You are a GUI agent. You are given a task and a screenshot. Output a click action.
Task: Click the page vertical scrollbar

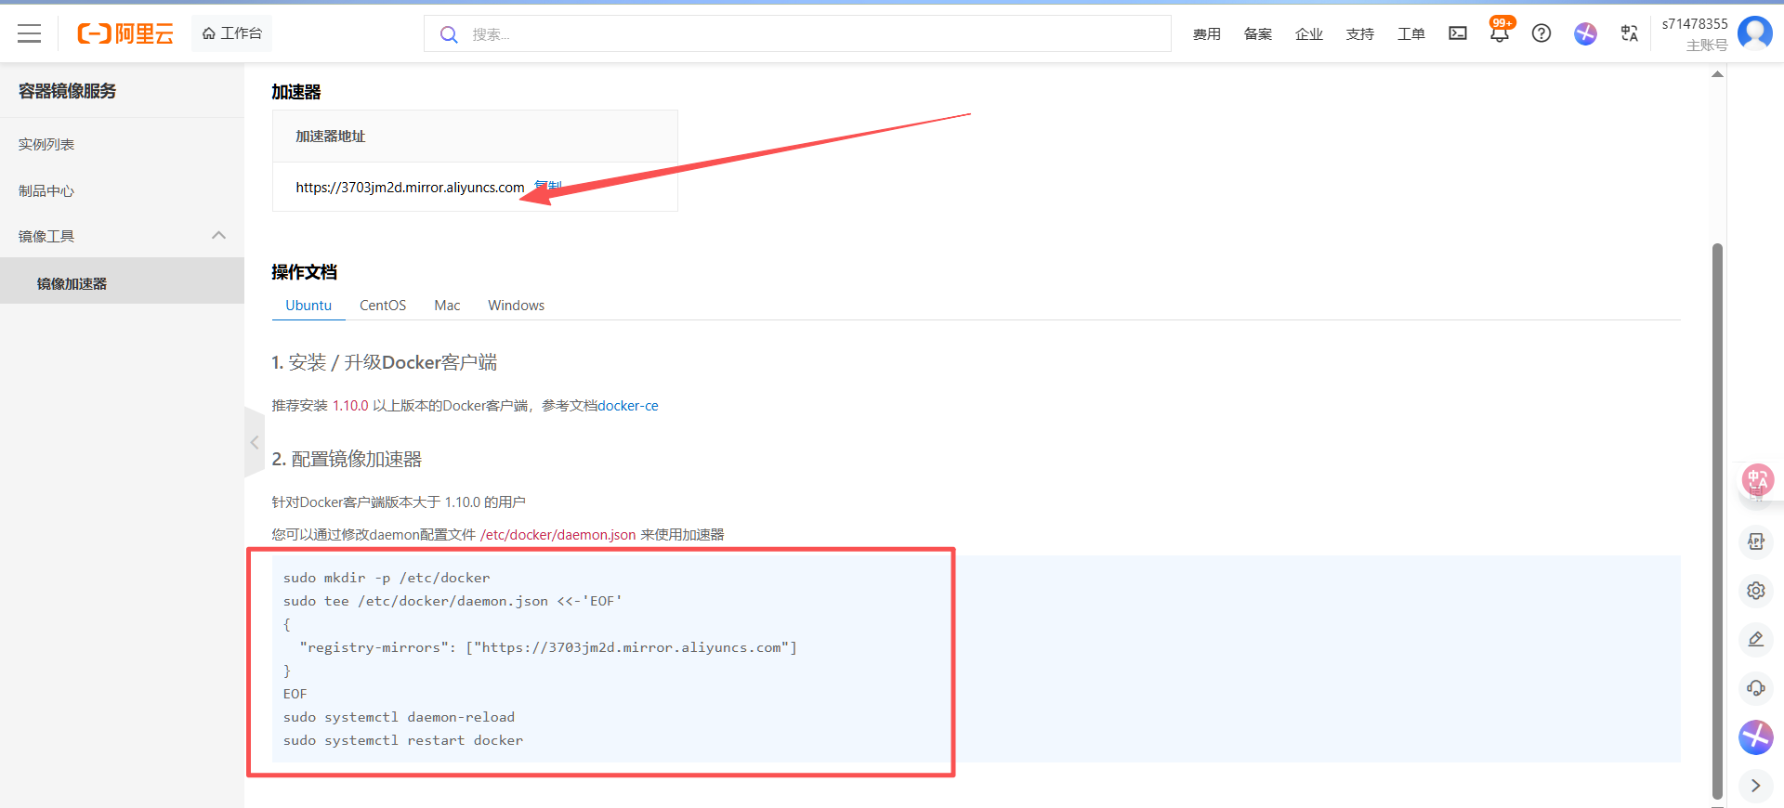tap(1717, 520)
